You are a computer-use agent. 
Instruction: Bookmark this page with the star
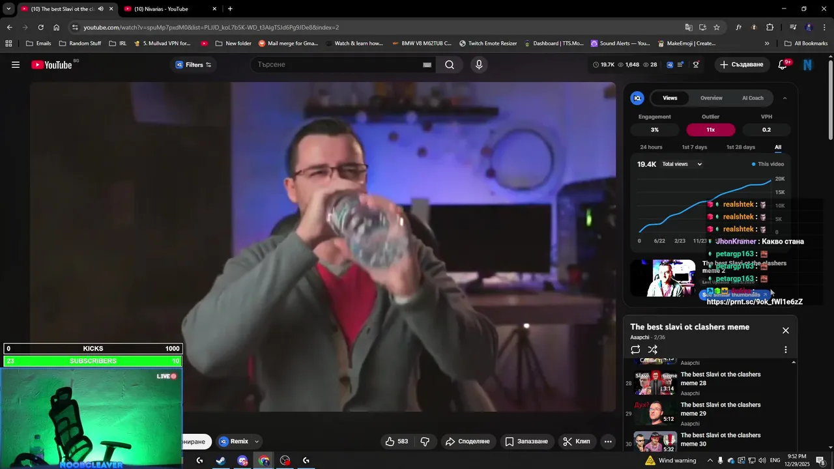tap(717, 27)
